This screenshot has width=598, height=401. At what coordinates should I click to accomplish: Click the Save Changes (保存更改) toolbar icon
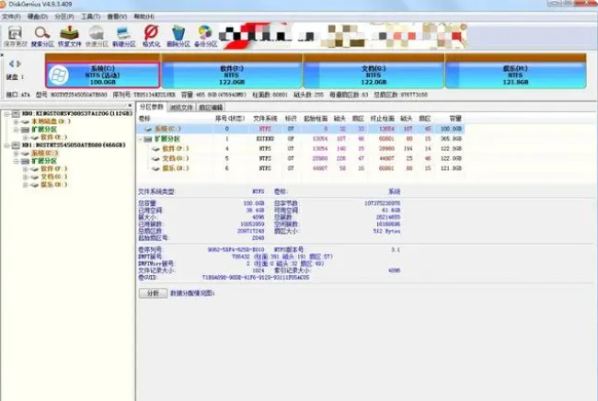[x=16, y=35]
